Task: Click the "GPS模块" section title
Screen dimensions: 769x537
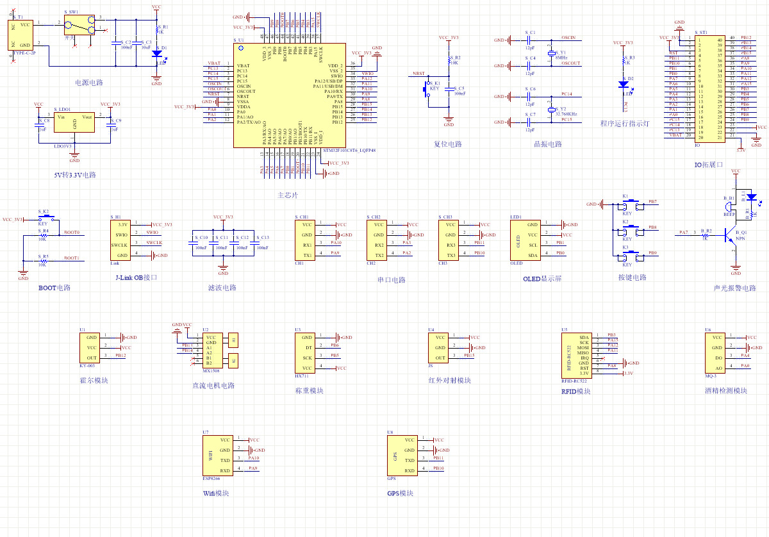Action: 401,493
